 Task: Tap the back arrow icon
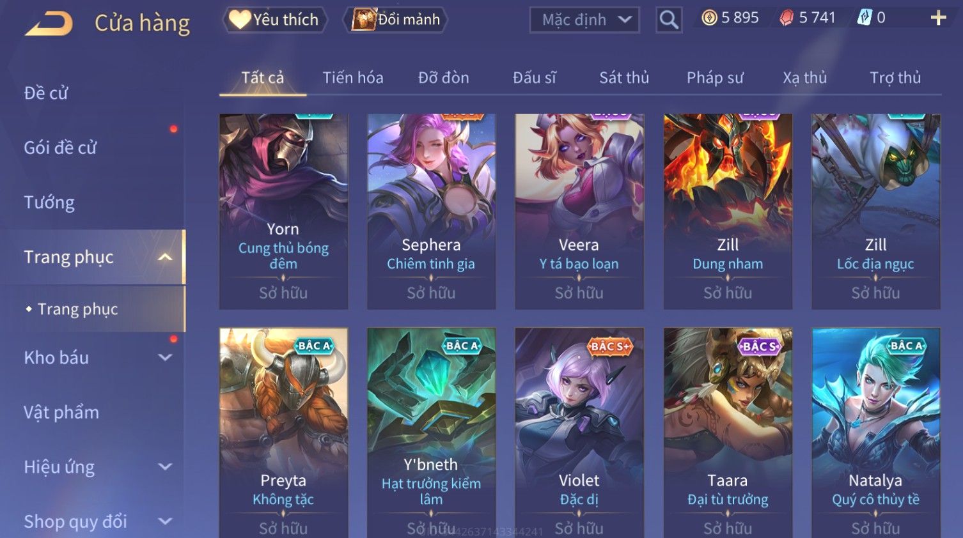pos(49,24)
